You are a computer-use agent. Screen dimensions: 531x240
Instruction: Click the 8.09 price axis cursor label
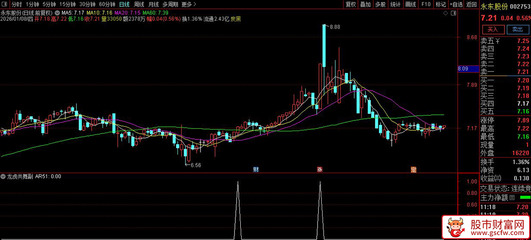[468, 69]
